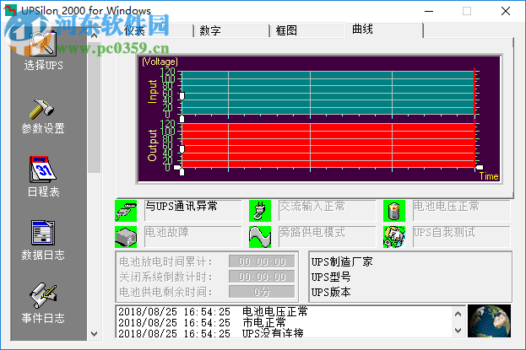526x350 pixels.
Task: Click the battery fault UPS box icon
Action: 126,237
